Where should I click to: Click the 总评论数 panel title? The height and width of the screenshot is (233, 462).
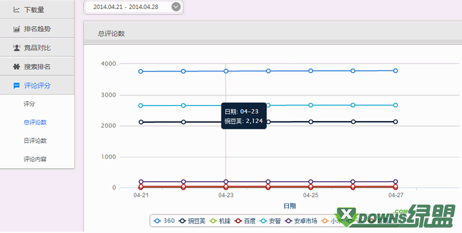pyautogui.click(x=111, y=33)
